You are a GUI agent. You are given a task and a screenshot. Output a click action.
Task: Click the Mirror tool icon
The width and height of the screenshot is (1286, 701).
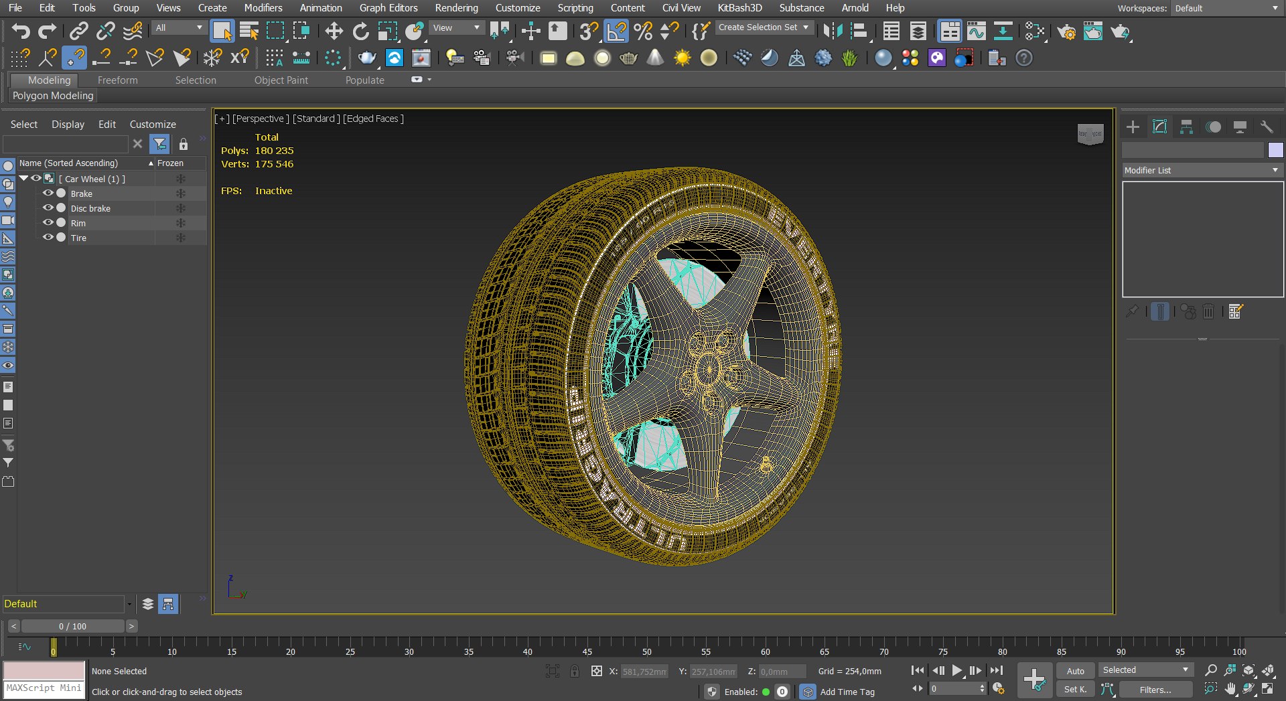tap(833, 31)
